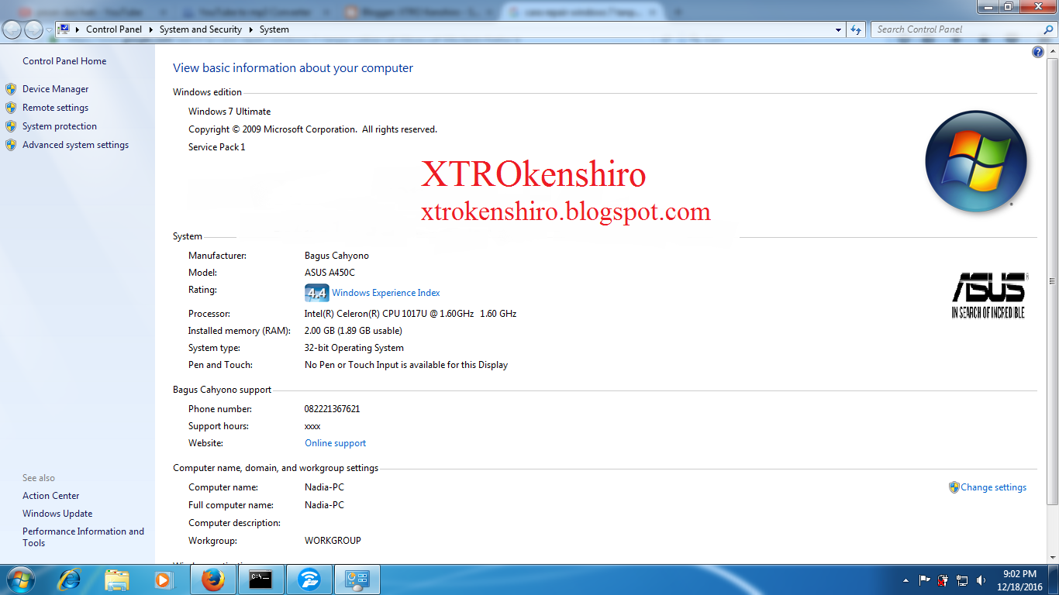The height and width of the screenshot is (595, 1059).
Task: Click the scrollbar up arrow
Action: (x=1053, y=50)
